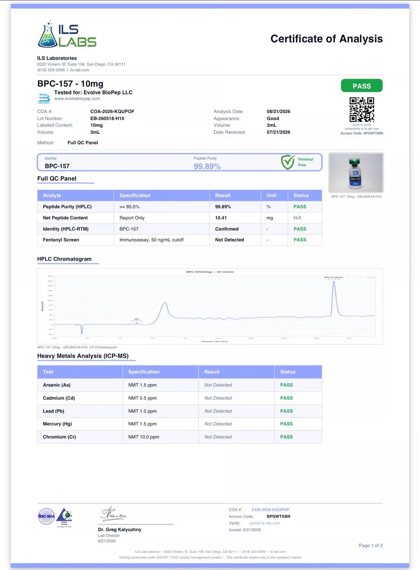The image size is (420, 570).
Task: Click the green Fentanyl Free shield checkmark
Action: pos(288,162)
